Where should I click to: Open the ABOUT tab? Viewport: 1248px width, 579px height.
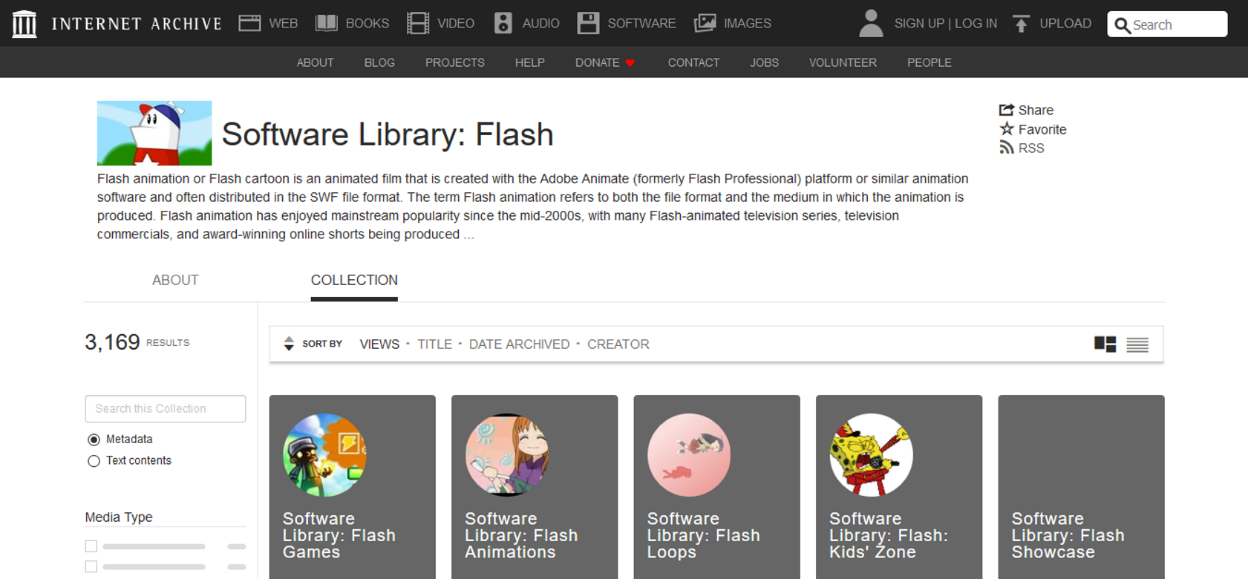coord(175,280)
